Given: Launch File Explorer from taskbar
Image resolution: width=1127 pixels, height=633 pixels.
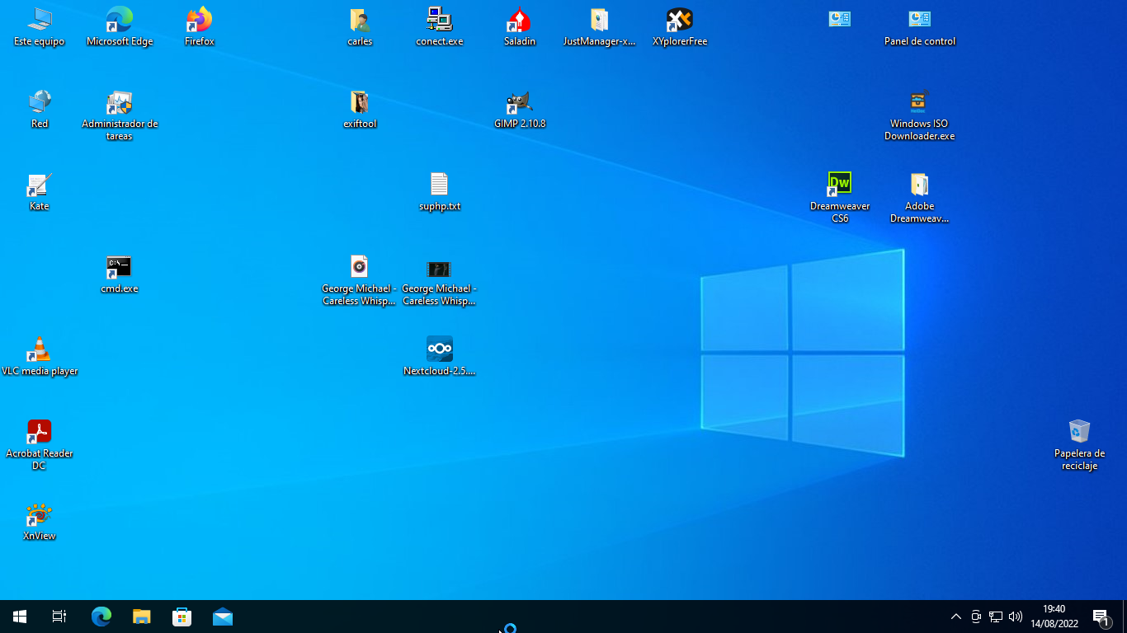Looking at the screenshot, I should [x=142, y=617].
